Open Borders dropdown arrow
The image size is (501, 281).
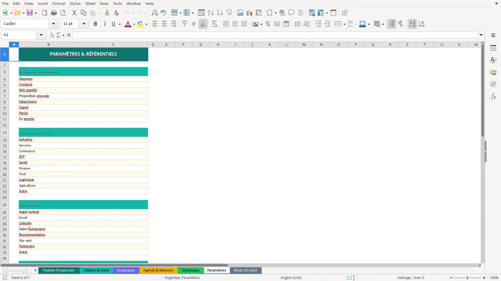pyautogui.click(x=344, y=24)
